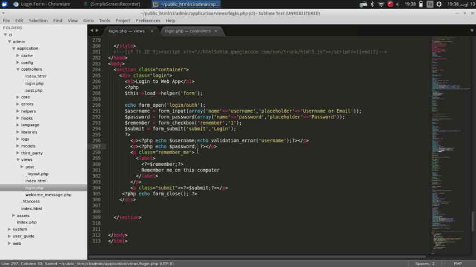Open the Project menu
Image resolution: width=476 pixels, height=267 pixels.
[123, 21]
